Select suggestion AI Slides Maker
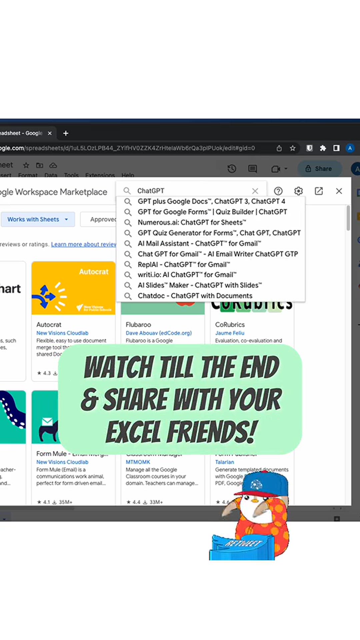 (x=211, y=285)
